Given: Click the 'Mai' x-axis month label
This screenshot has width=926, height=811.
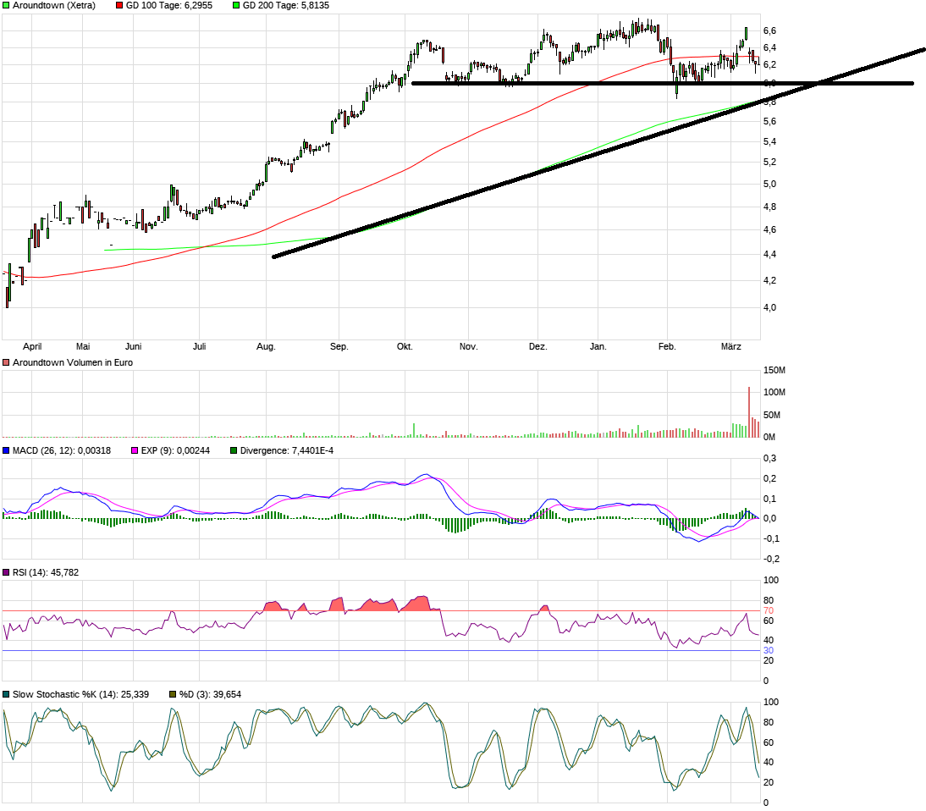Looking at the screenshot, I should point(83,347).
